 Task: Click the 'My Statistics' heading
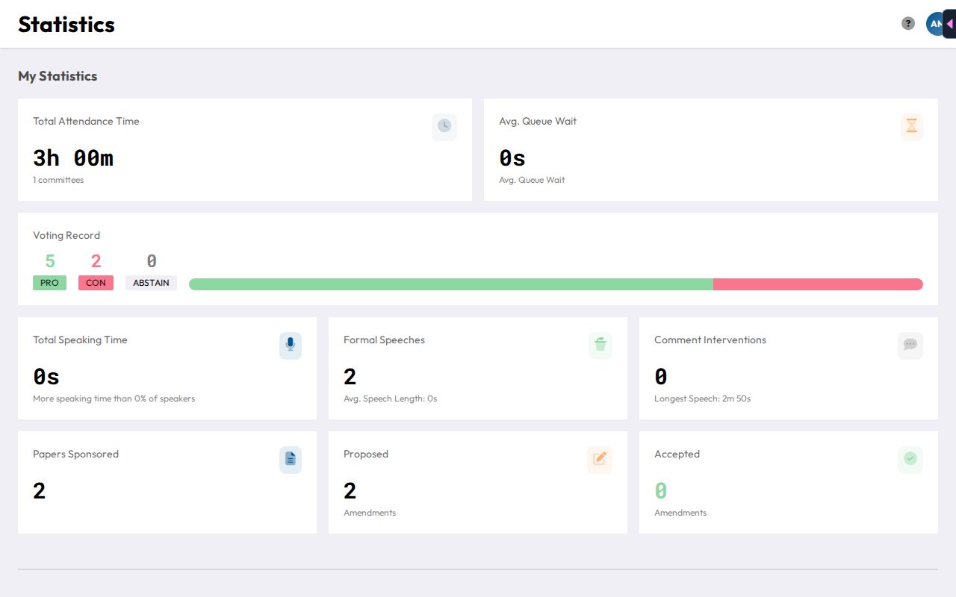coord(58,76)
